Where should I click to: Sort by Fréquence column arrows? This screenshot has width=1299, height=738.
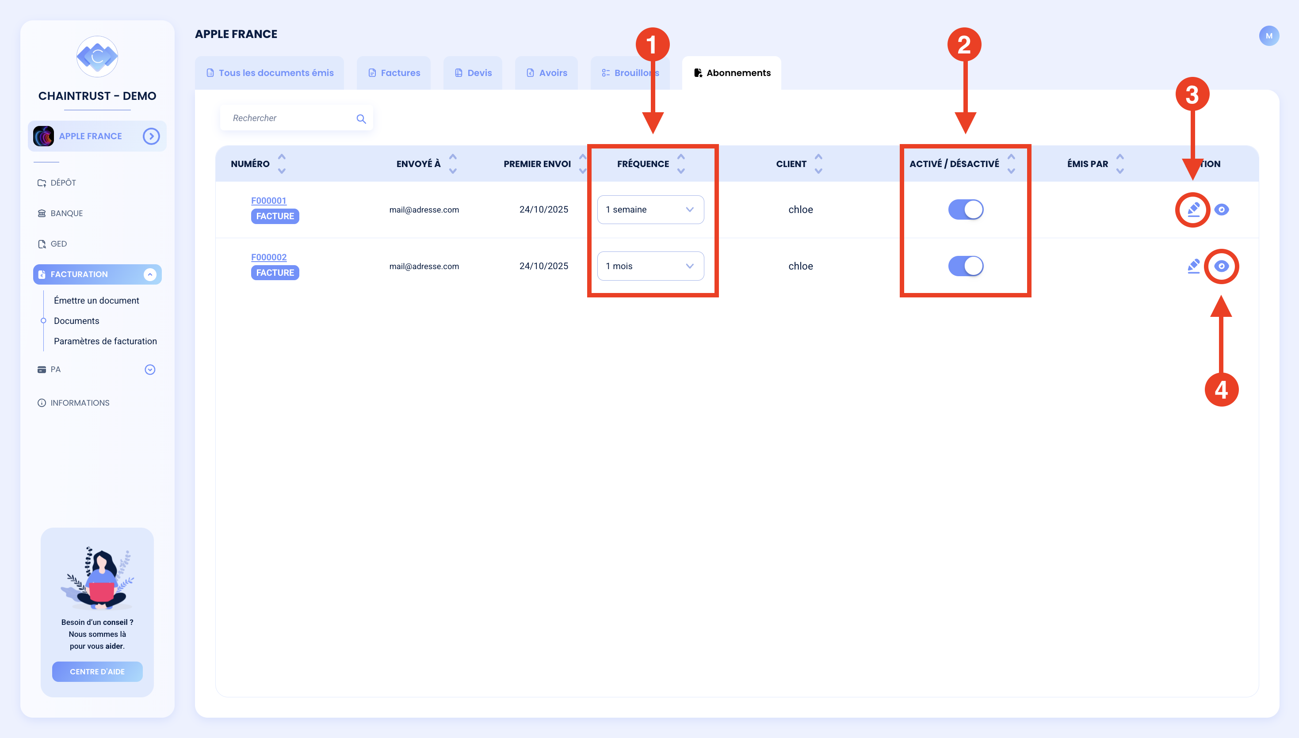681,164
